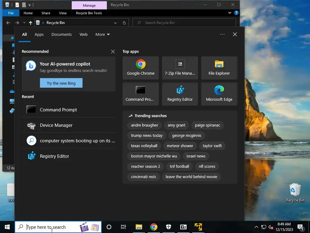Open Registry Editor tile in Top apps
Viewport: 310px width, 233px height.
(180, 94)
